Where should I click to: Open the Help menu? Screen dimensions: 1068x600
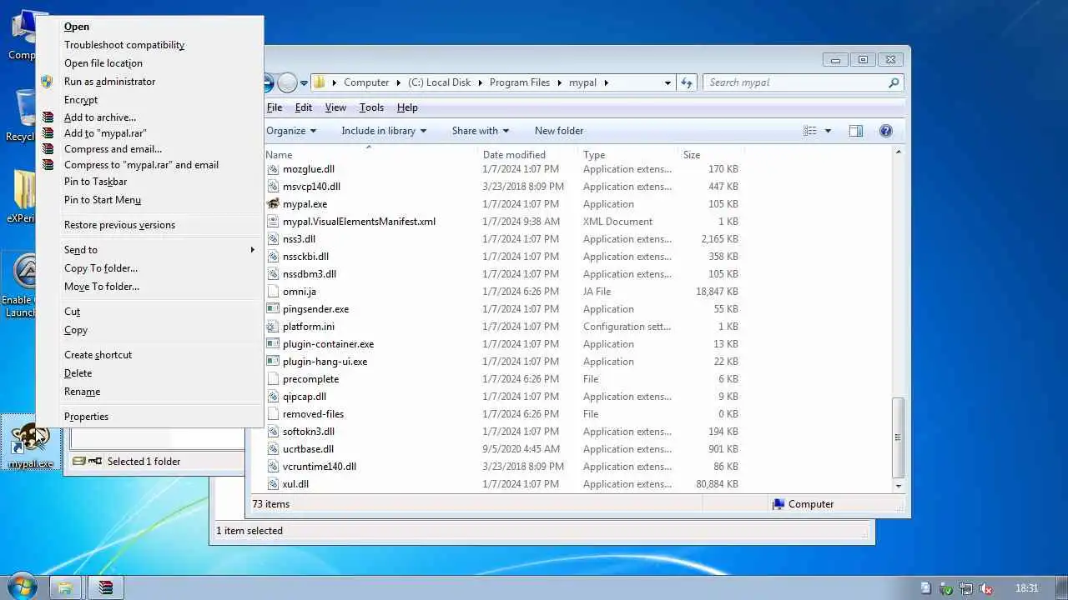point(407,107)
